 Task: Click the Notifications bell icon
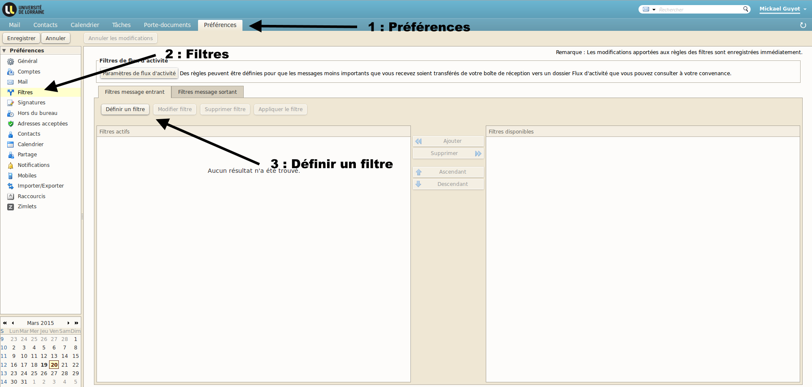pos(11,165)
